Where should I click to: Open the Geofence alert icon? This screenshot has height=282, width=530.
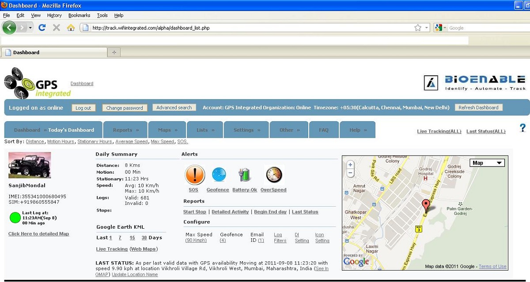218,174
